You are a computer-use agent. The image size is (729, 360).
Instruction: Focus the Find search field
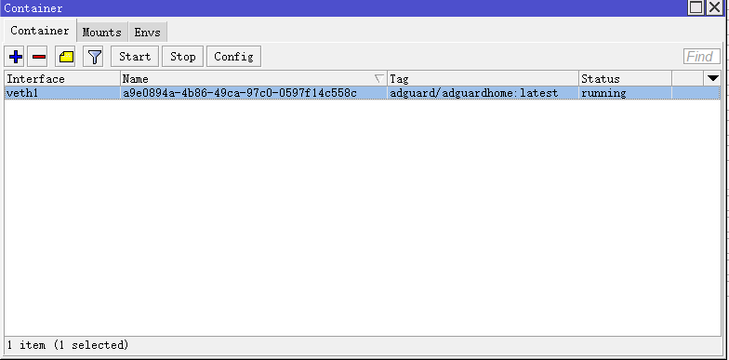701,57
